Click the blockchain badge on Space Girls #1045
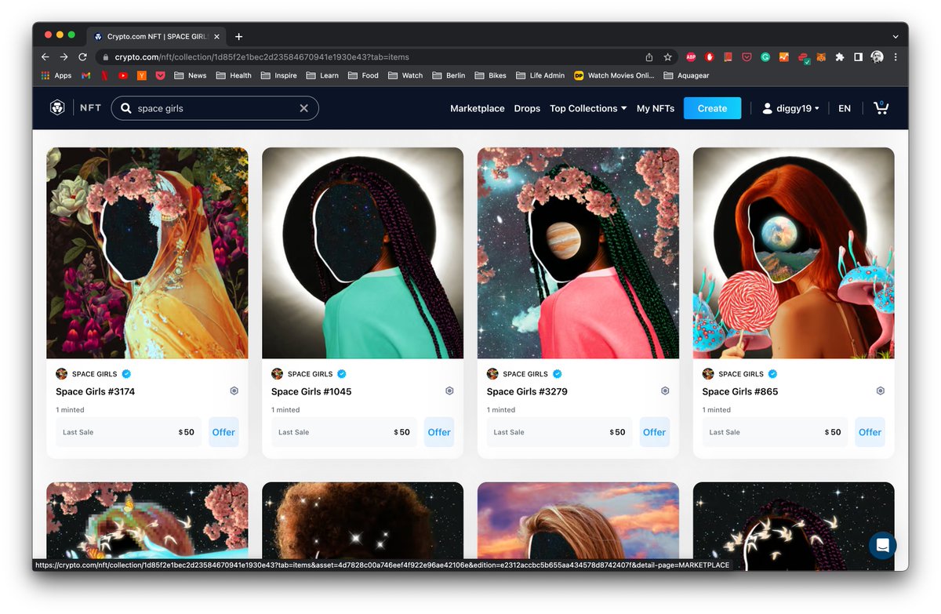 click(449, 391)
